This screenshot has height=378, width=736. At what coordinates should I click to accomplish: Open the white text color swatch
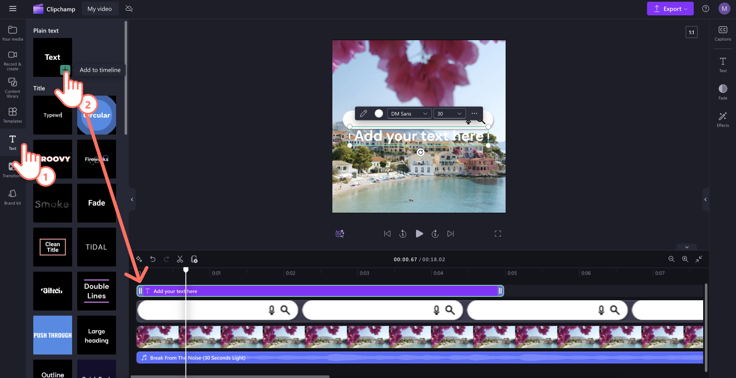click(378, 113)
